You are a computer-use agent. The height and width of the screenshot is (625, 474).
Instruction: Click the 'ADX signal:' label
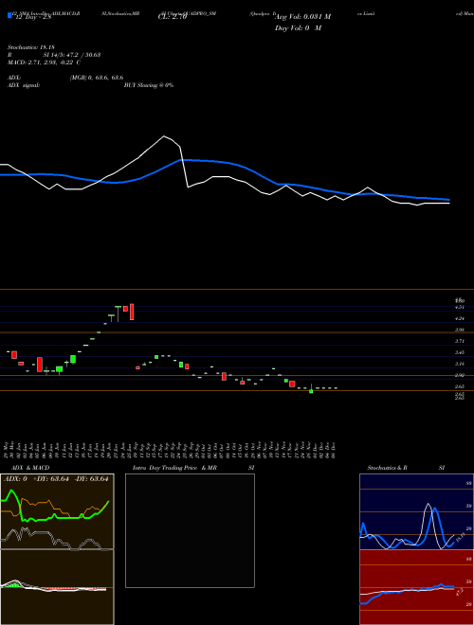tap(24, 85)
